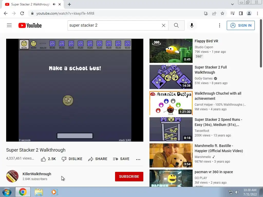Open Super Stacker 2 Speed Runs thumbnail
This screenshot has width=263, height=197.
[x=171, y=129]
